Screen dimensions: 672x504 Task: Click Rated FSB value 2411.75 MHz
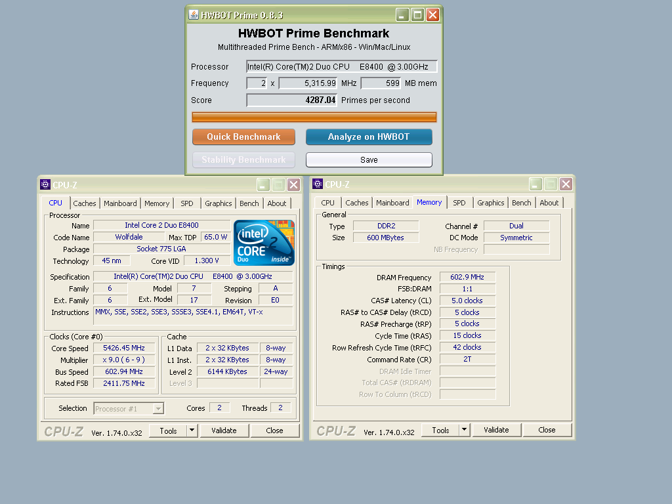pos(124,383)
